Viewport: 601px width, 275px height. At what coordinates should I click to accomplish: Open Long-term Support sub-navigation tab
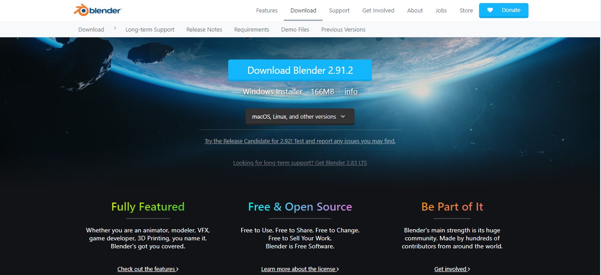coord(150,29)
